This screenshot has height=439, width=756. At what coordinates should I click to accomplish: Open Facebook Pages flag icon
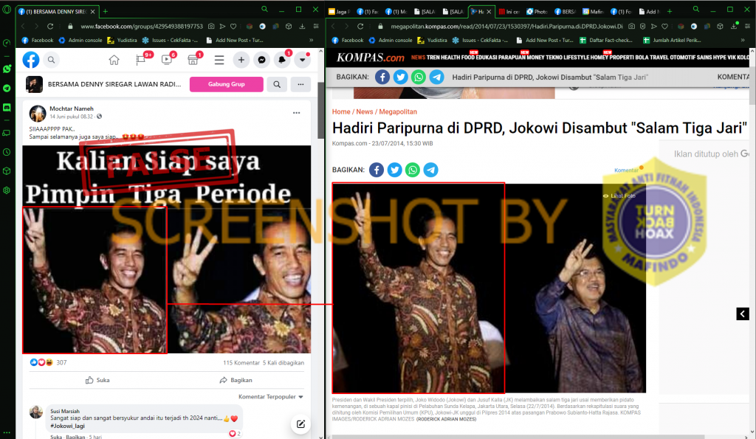click(141, 60)
